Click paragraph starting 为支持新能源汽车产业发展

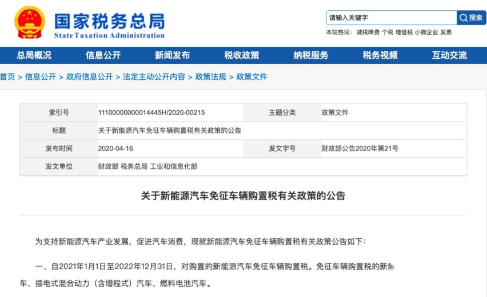click(x=201, y=242)
